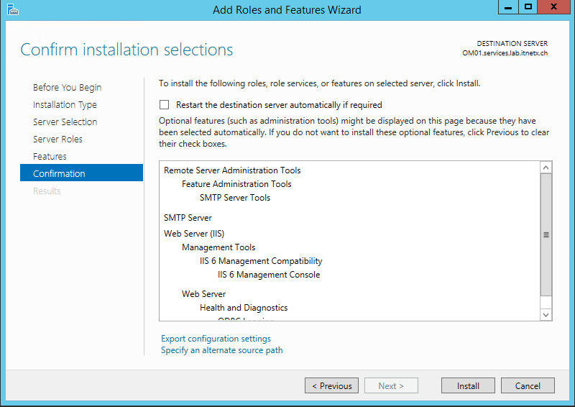575x407 pixels.
Task: Cancel the wizard
Action: coord(528,385)
